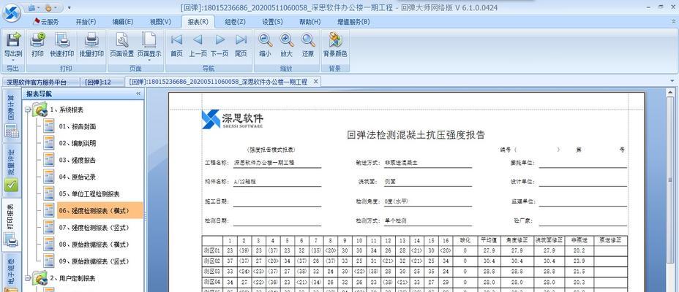Select 07、强度检测报表（竖式）
Viewport: 679px width, 292px height.
(x=94, y=228)
